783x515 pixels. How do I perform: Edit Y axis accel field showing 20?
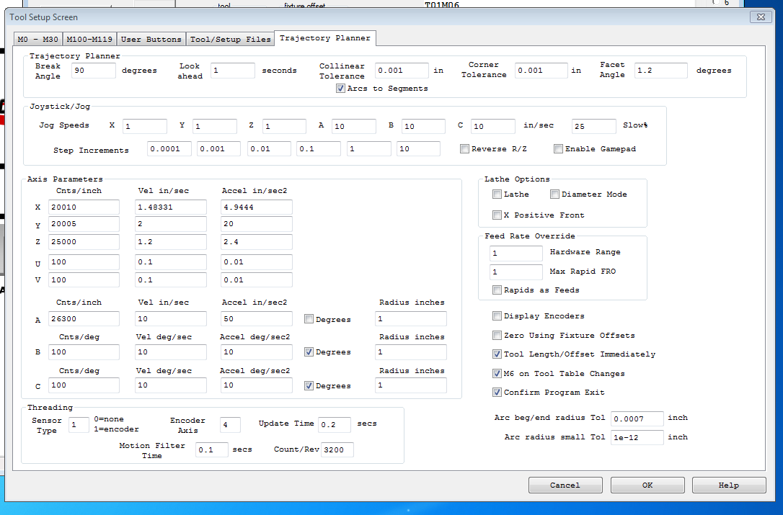[257, 223]
